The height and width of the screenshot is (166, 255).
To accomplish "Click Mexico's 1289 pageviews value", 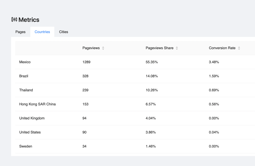I will coord(86,62).
